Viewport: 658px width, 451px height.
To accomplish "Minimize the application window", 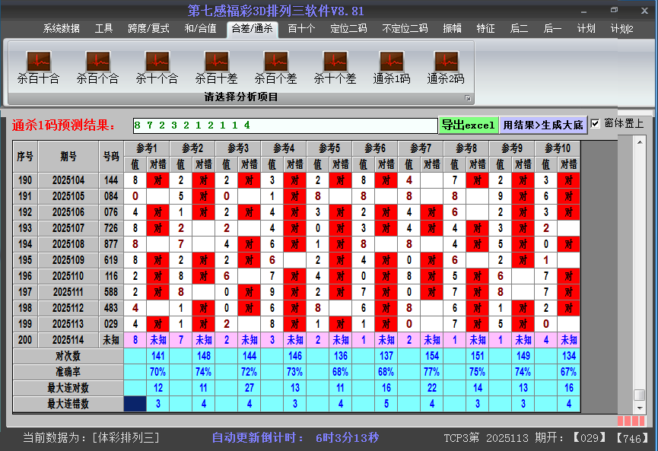I will tap(583, 11).
